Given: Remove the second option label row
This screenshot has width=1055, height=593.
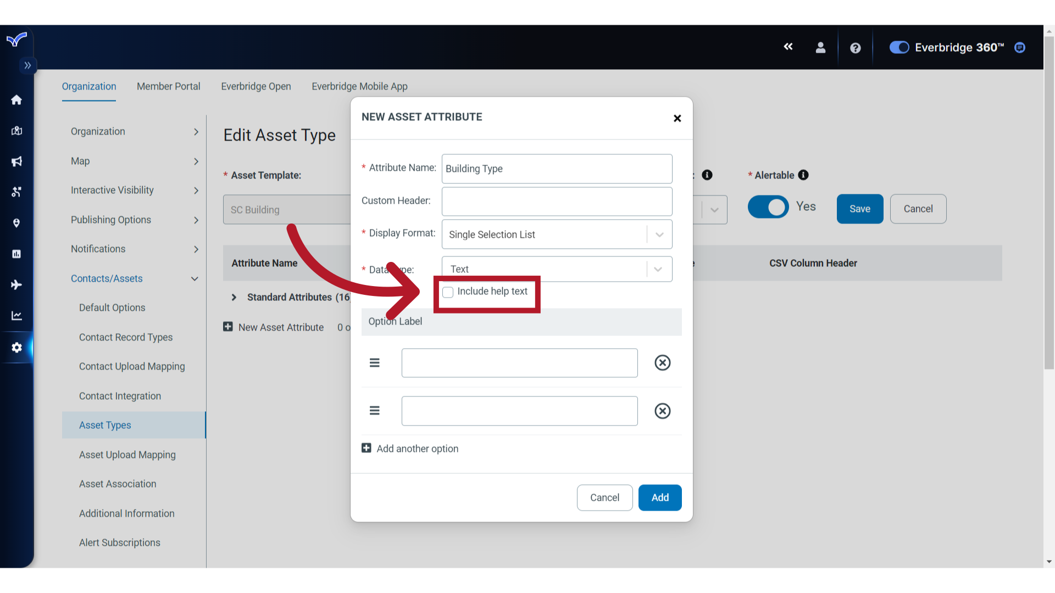Looking at the screenshot, I should click(x=663, y=411).
